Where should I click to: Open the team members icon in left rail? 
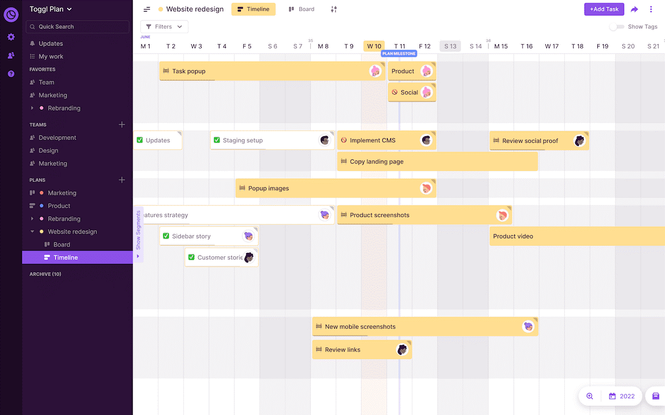11,55
